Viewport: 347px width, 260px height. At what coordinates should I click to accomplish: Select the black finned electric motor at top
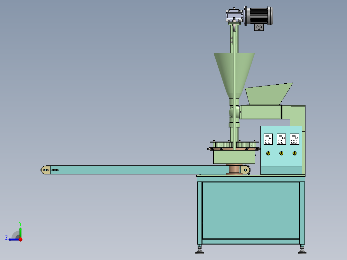pyautogui.click(x=259, y=15)
